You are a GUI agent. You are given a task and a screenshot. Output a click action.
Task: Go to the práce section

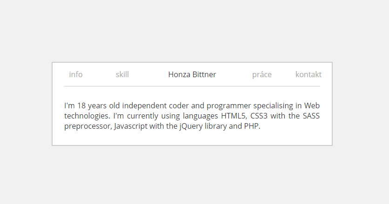pos(262,74)
